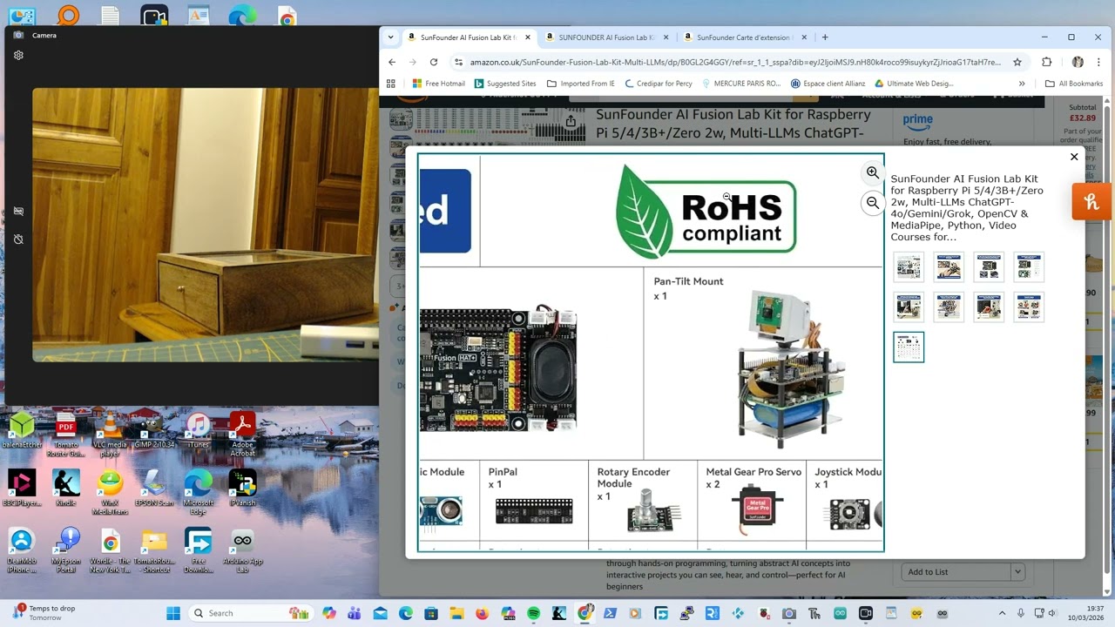Switch to second SUNFOUNDER AI Fusion Lab tab
This screenshot has height=627, width=1115.
608,37
